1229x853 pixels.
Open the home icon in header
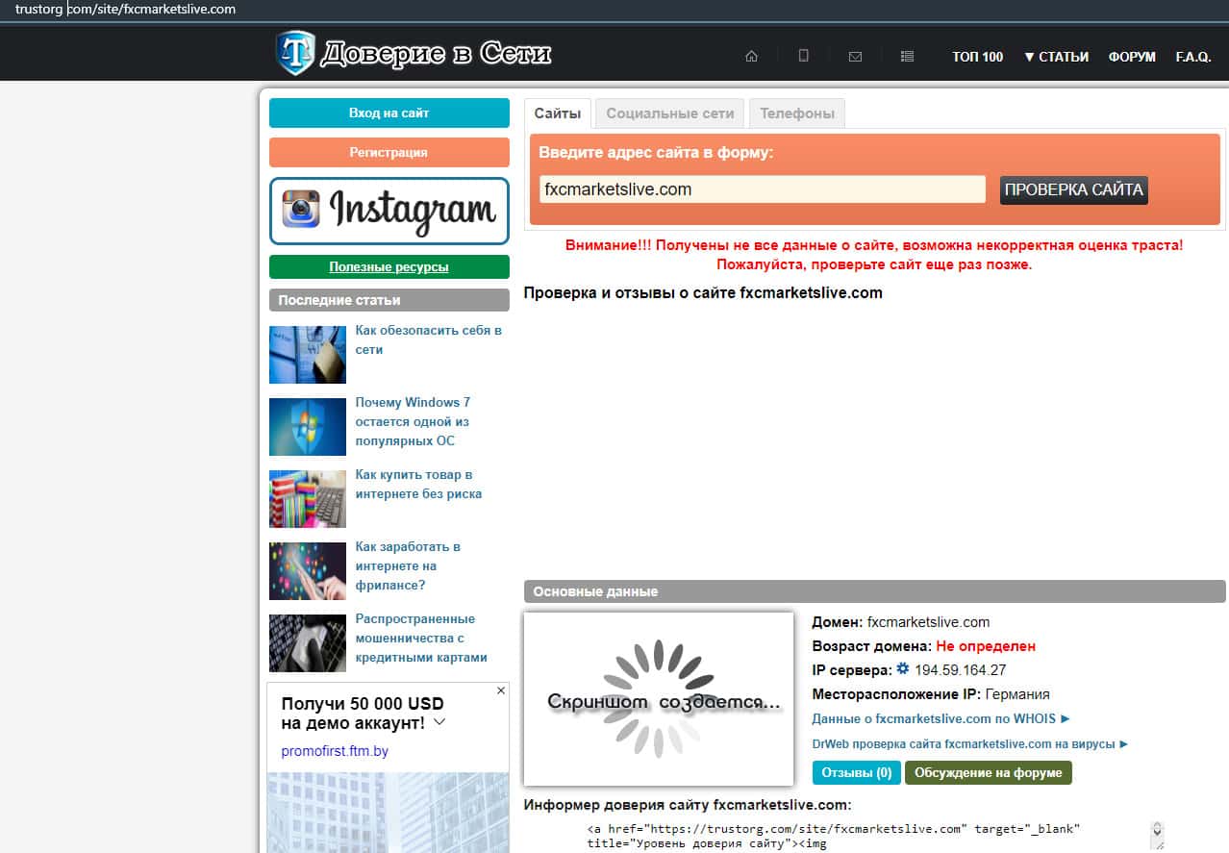click(x=752, y=57)
